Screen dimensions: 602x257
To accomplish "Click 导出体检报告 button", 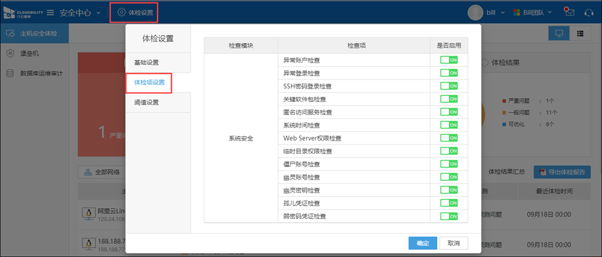I will pos(562,172).
